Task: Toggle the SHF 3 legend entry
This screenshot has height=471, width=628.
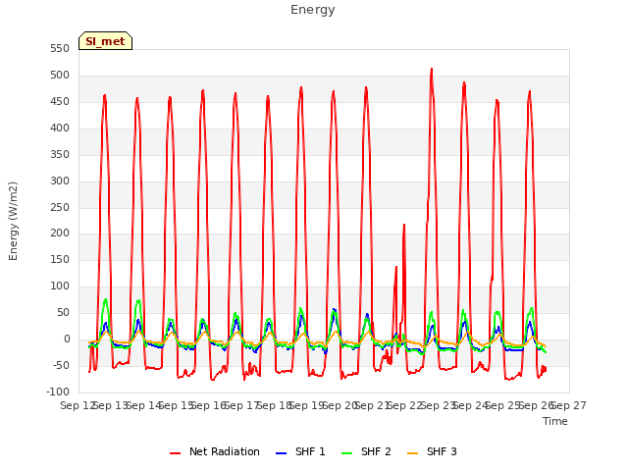Action: click(432, 451)
